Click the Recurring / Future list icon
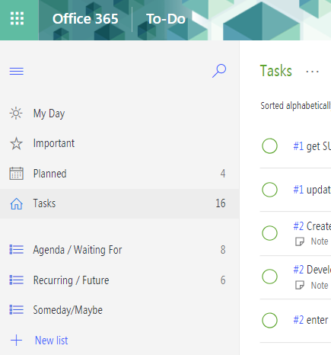This screenshot has width=331, height=355. pyautogui.click(x=17, y=280)
